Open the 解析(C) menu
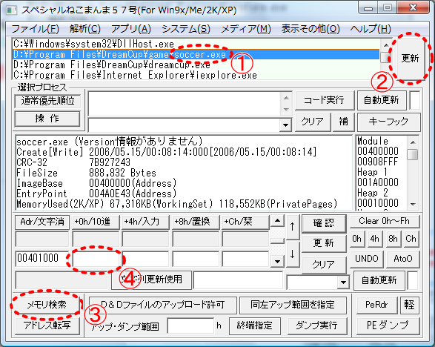The height and width of the screenshot is (347, 435). 85,29
